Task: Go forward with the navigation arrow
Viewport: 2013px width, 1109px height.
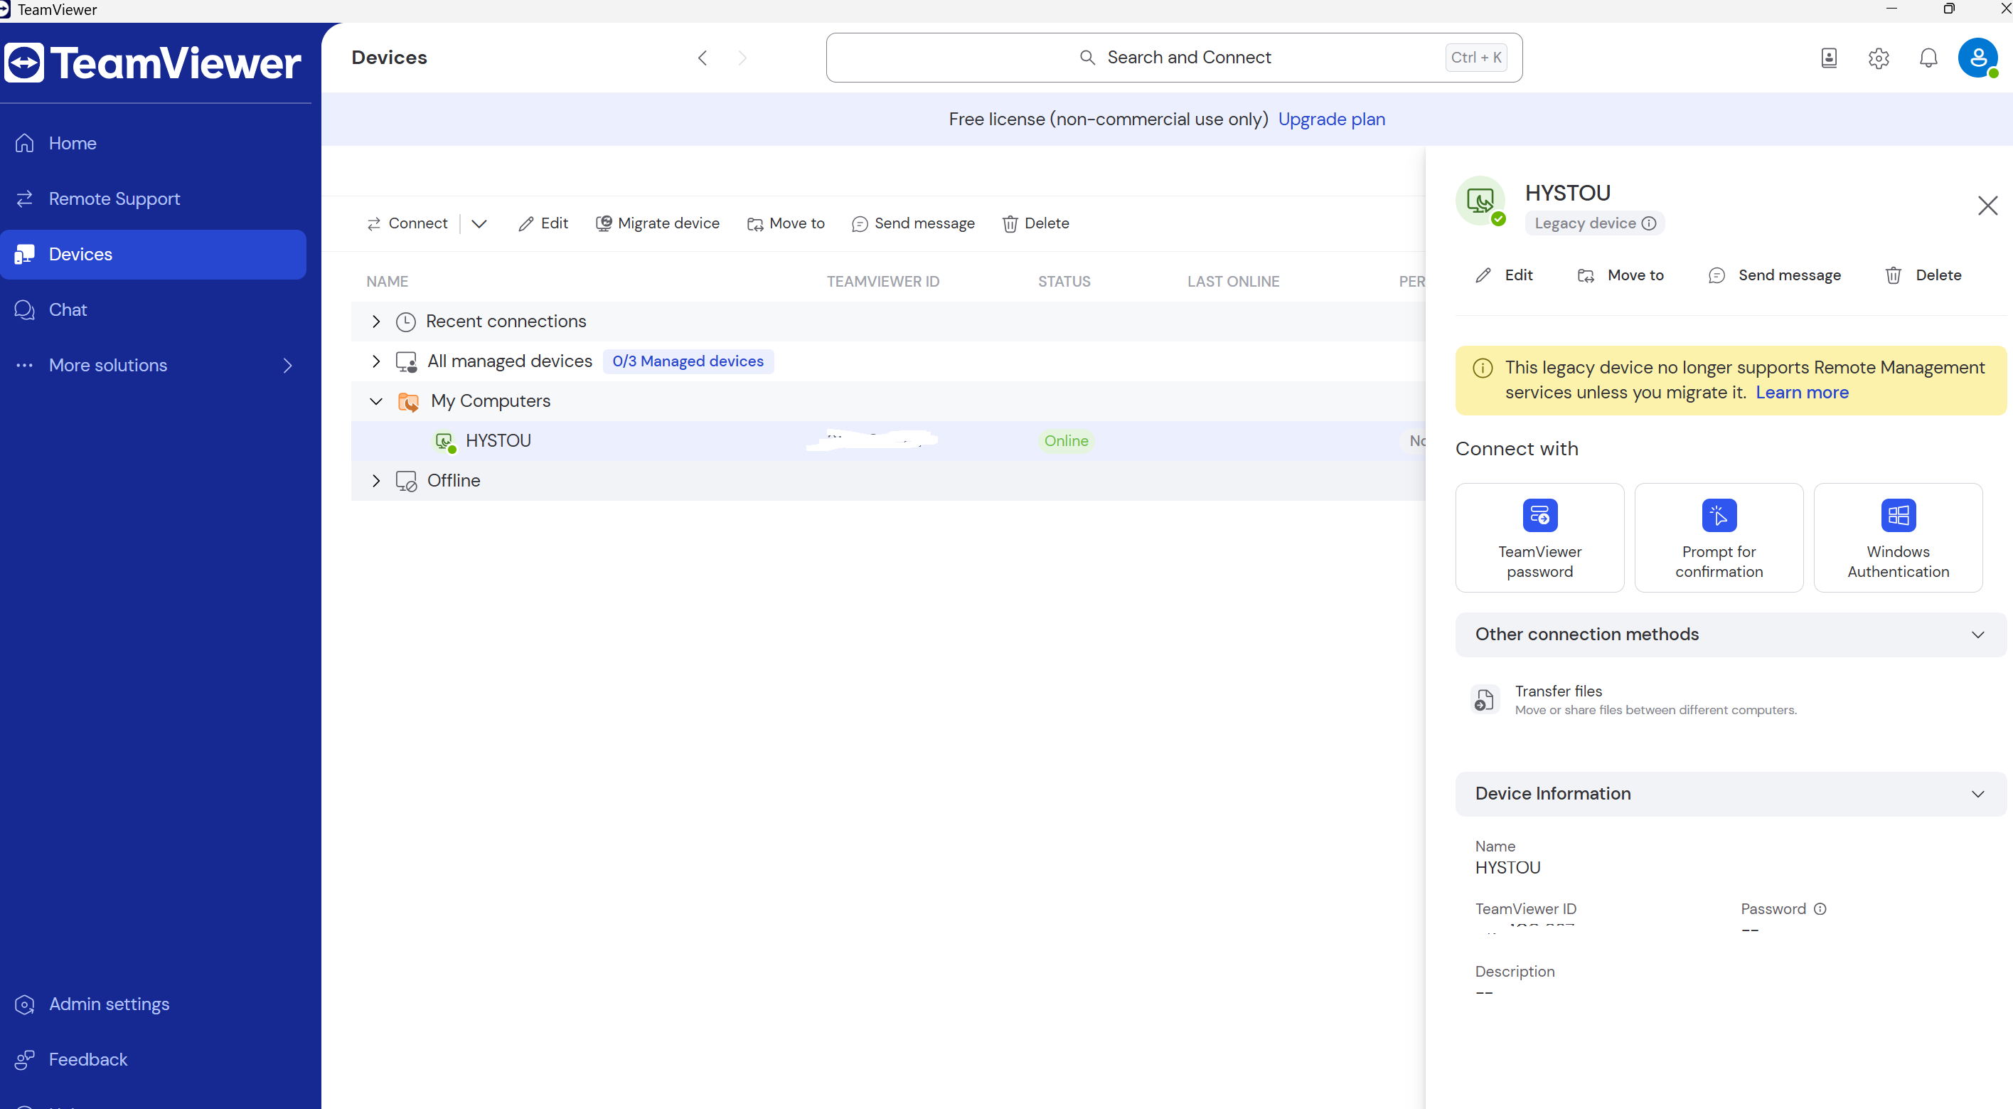Action: click(x=742, y=58)
